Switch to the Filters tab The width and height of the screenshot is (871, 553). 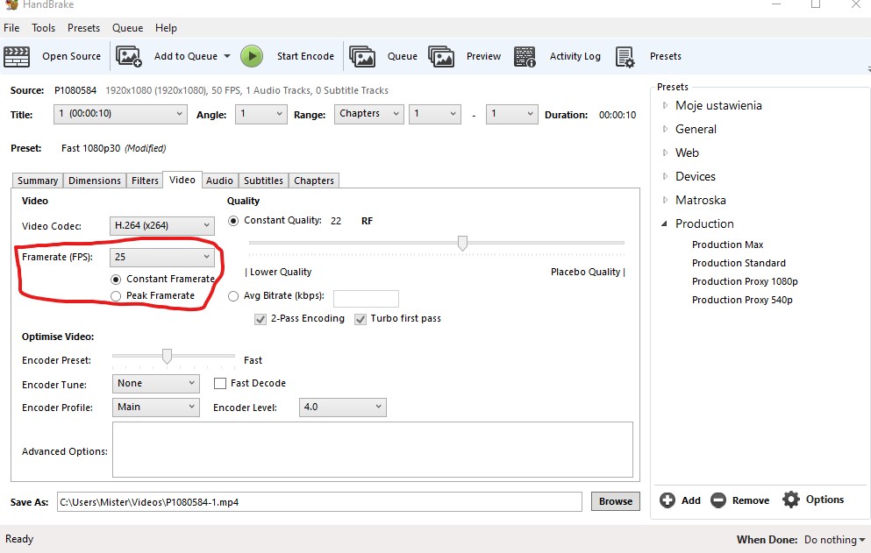click(x=145, y=181)
